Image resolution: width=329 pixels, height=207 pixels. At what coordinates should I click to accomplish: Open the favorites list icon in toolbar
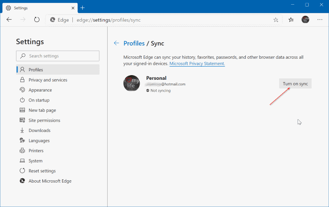point(291,20)
